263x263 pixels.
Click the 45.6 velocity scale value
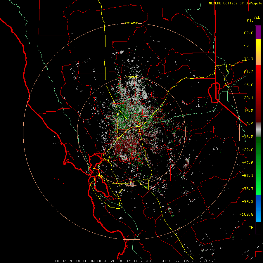click(x=249, y=85)
